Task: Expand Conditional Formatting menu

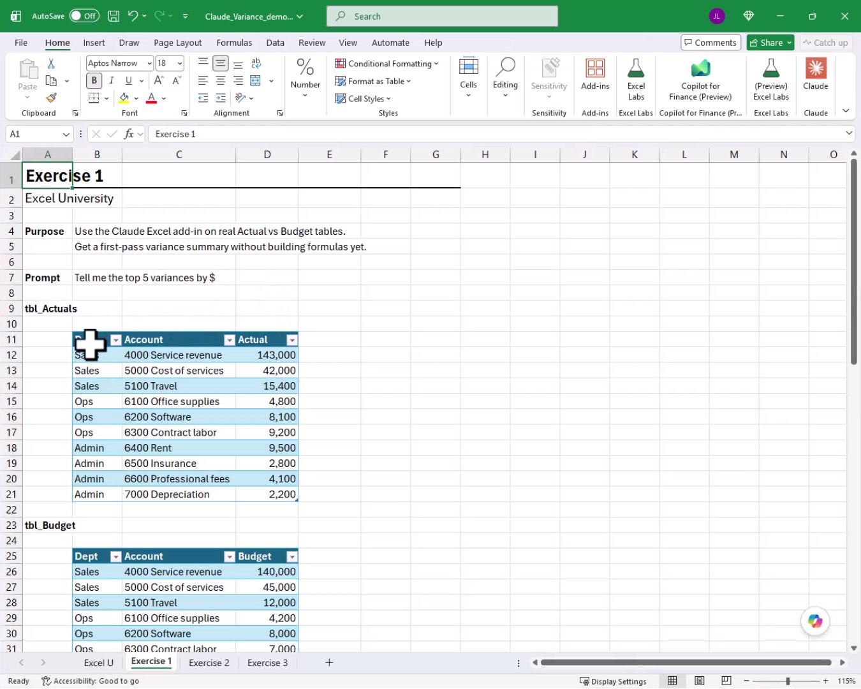Action: tap(386, 64)
